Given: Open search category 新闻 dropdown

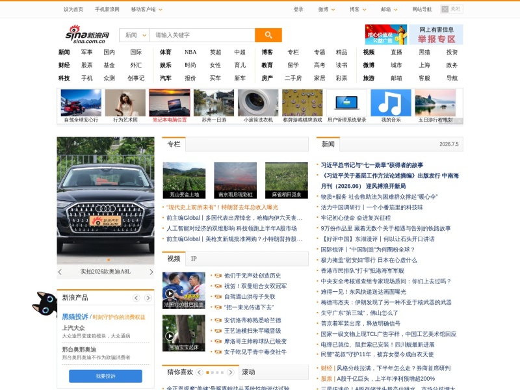Looking at the screenshot, I should [135, 35].
